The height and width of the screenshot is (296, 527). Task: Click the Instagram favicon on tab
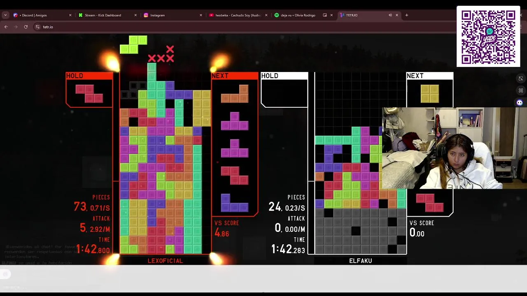pyautogui.click(x=146, y=15)
